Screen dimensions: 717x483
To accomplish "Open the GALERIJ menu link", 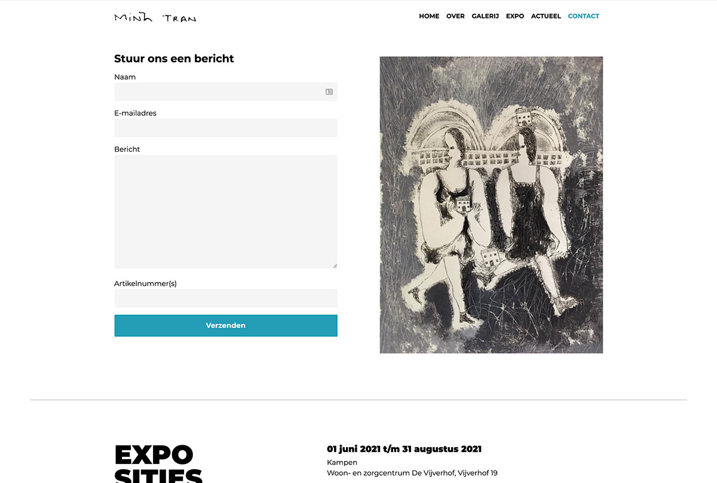I will click(485, 16).
